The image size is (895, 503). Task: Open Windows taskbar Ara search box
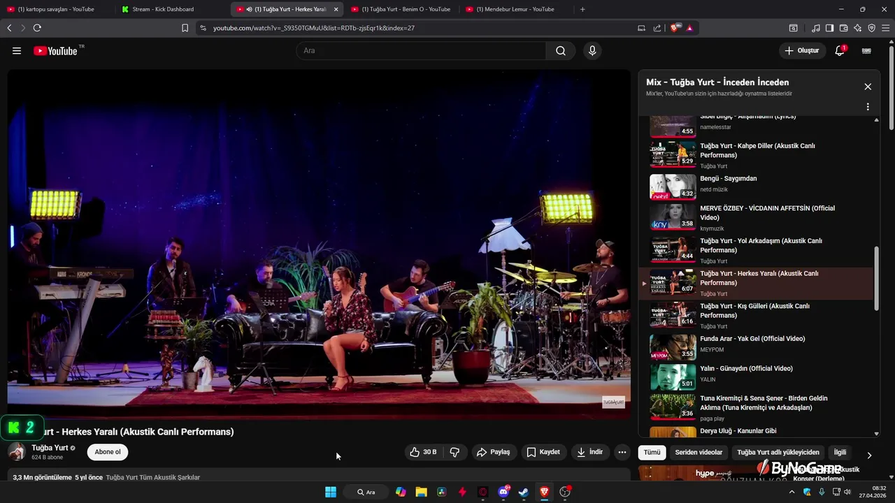(366, 492)
